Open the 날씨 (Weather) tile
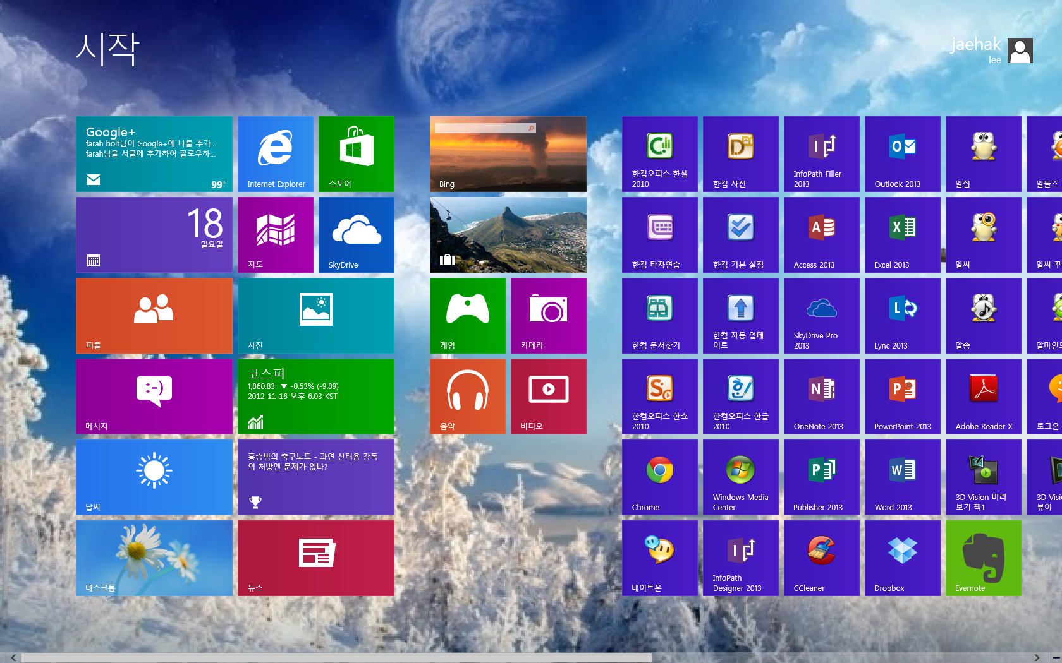 click(154, 477)
